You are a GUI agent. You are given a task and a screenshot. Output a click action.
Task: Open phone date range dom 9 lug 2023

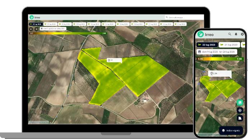point(217,52)
